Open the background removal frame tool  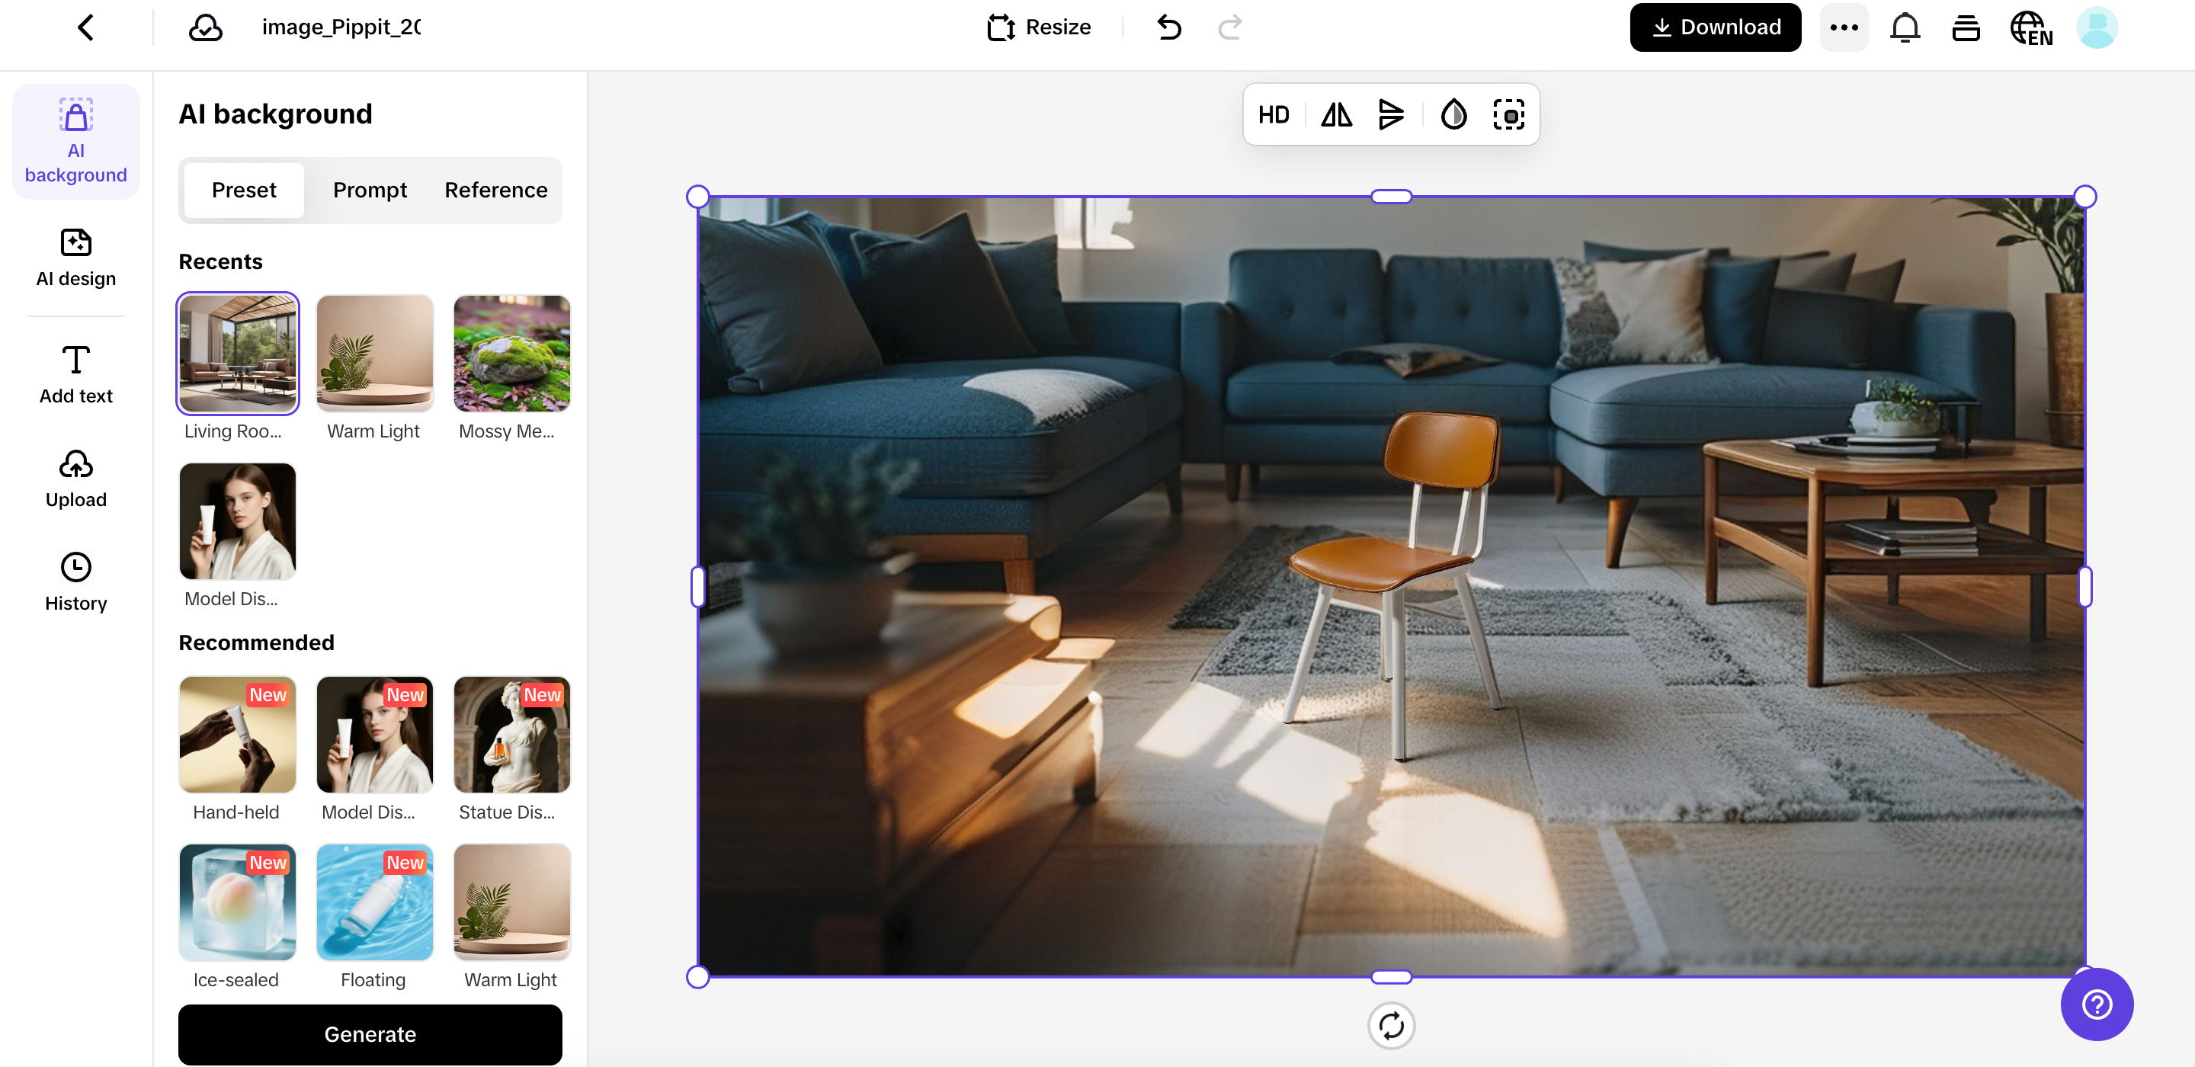point(1509,114)
